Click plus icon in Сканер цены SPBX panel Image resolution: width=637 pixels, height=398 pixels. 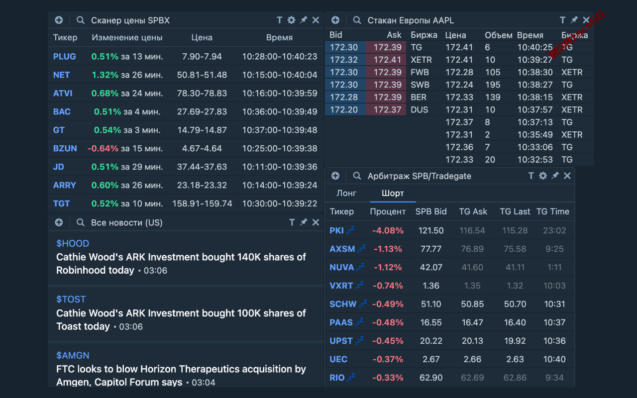pos(59,20)
